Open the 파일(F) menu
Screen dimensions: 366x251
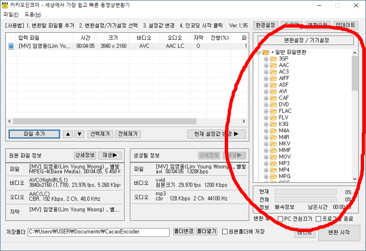coord(11,15)
